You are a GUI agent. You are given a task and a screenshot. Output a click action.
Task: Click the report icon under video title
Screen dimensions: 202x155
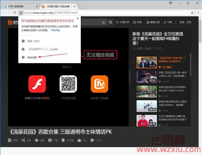point(10,140)
